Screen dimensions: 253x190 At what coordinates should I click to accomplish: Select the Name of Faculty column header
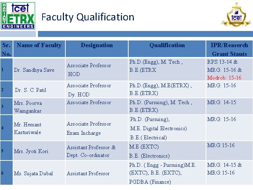click(39, 45)
